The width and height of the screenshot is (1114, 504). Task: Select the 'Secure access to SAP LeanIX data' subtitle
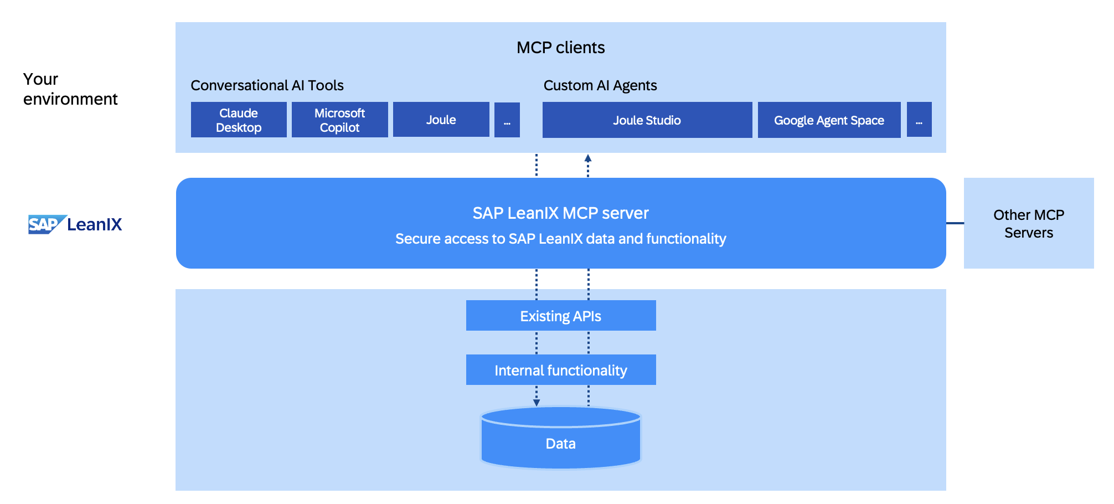(561, 239)
